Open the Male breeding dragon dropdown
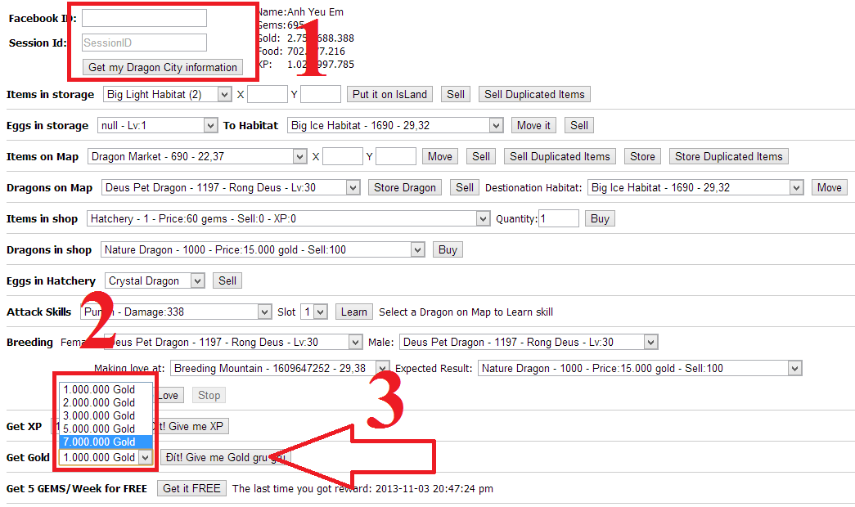The image size is (855, 507). [x=529, y=343]
